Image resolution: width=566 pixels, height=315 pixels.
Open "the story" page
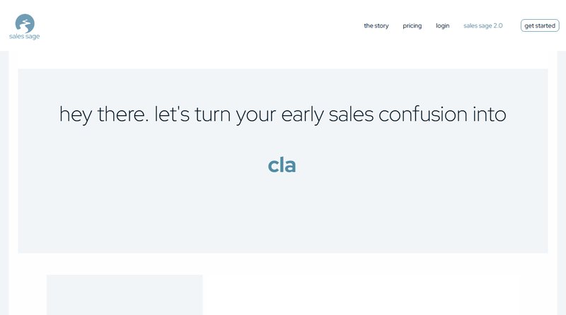pyautogui.click(x=376, y=25)
